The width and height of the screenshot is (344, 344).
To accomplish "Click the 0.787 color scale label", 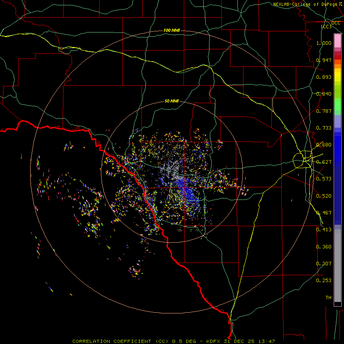I will pyautogui.click(x=324, y=111).
